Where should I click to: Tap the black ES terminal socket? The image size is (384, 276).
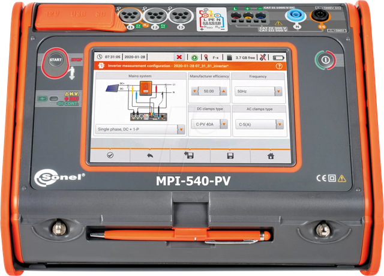pyautogui.click(x=320, y=14)
